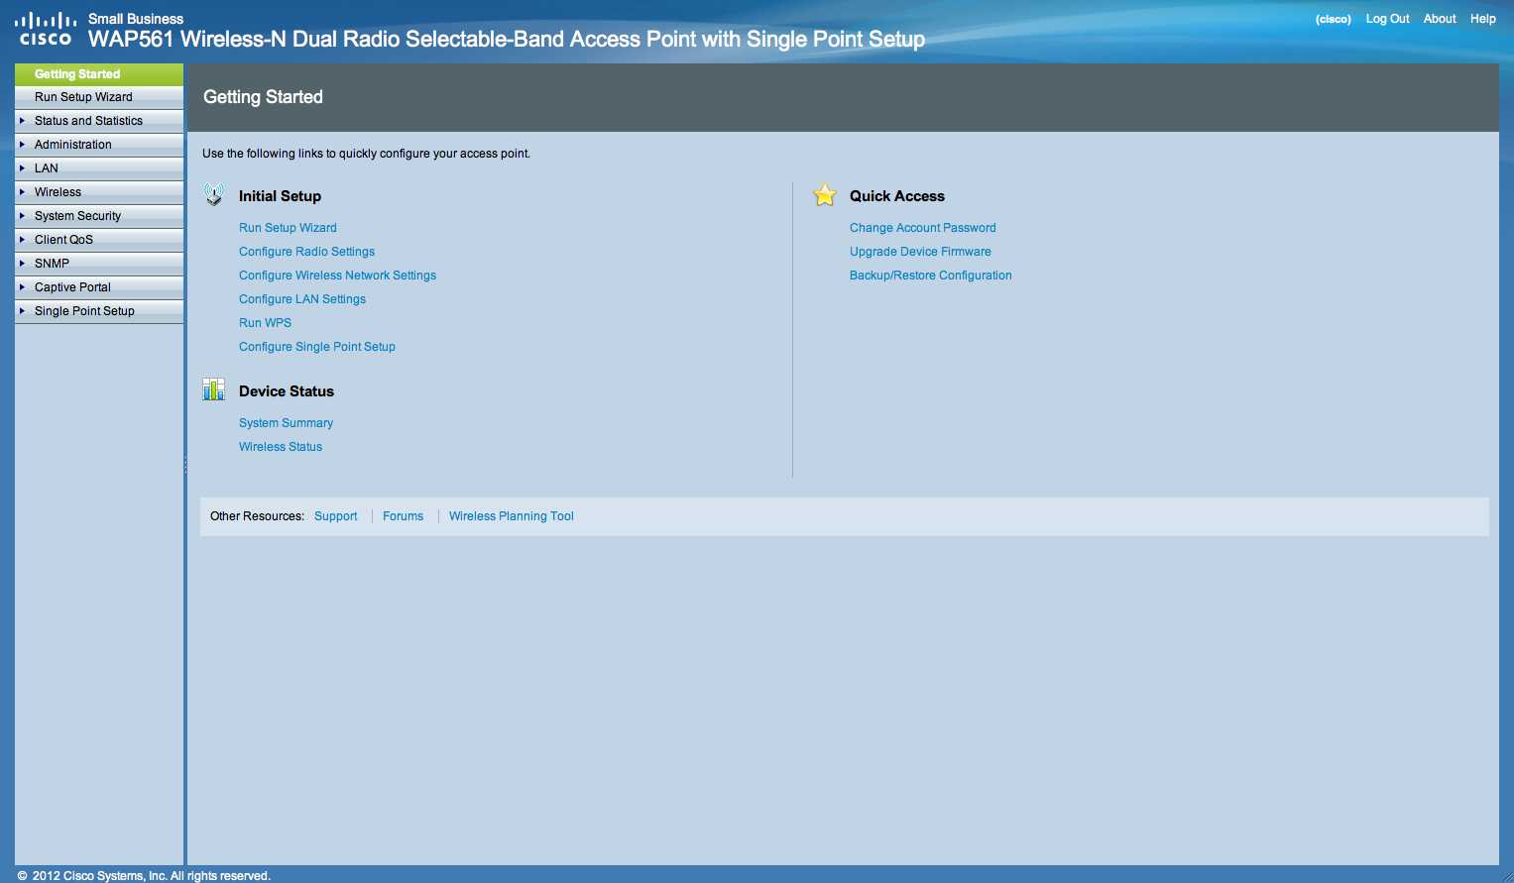Viewport: 1514px width, 883px height.
Task: Click Upgrade Device Firmware link
Action: (x=920, y=252)
